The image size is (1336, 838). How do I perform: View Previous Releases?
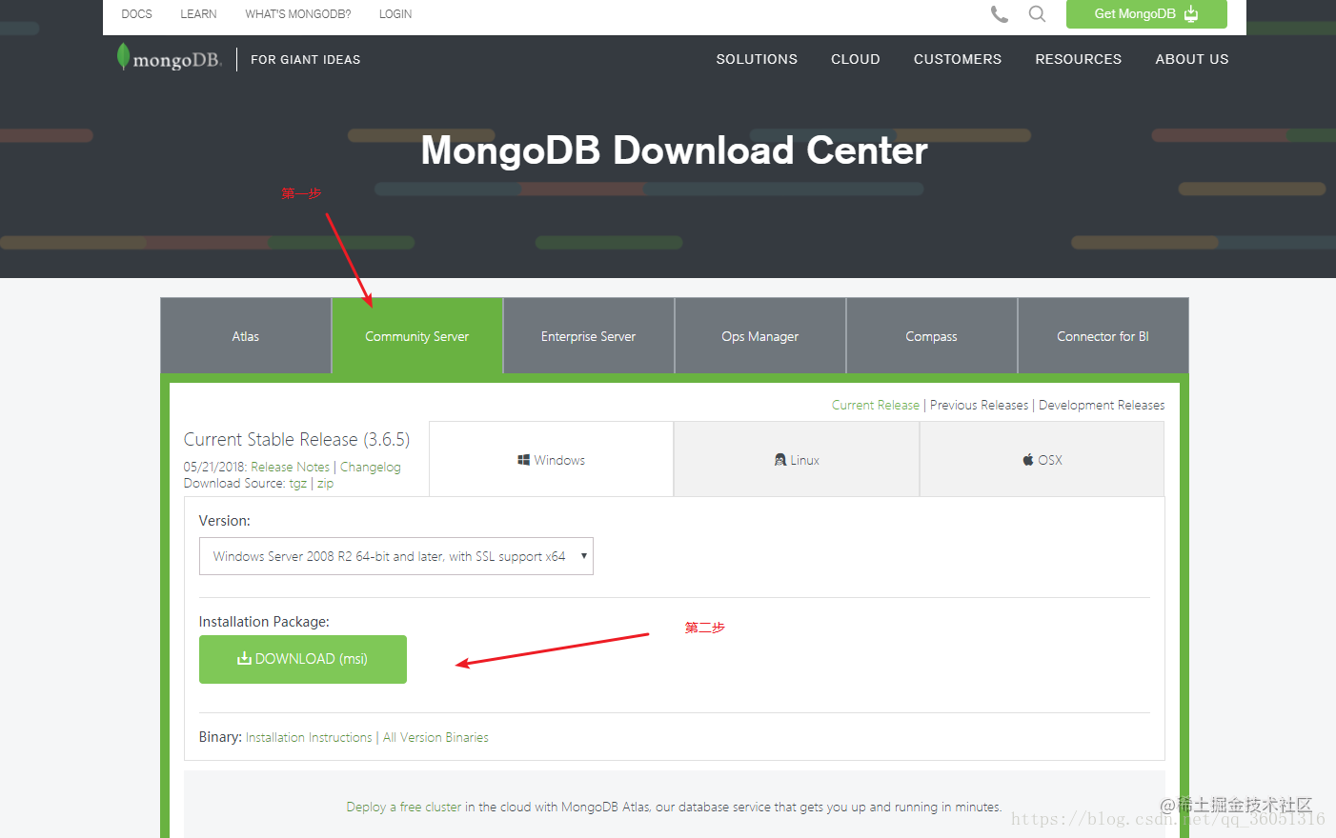[979, 404]
